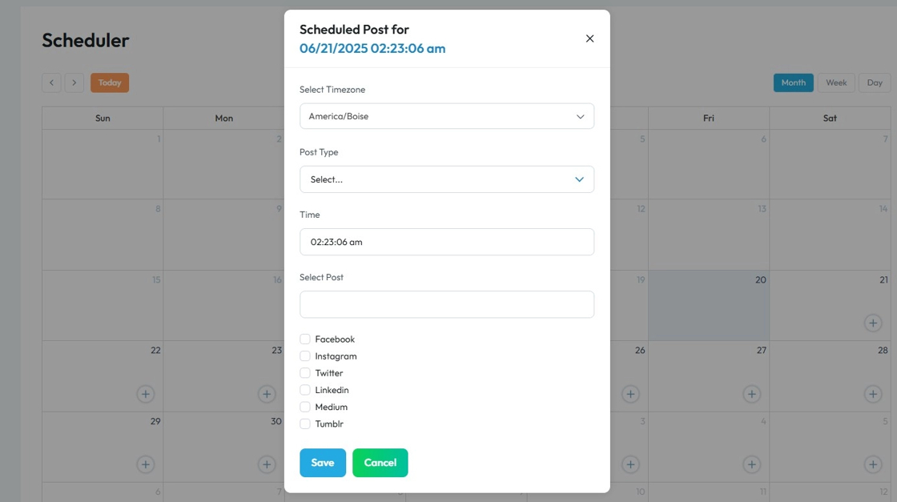Click plus icon on day 28

872,394
